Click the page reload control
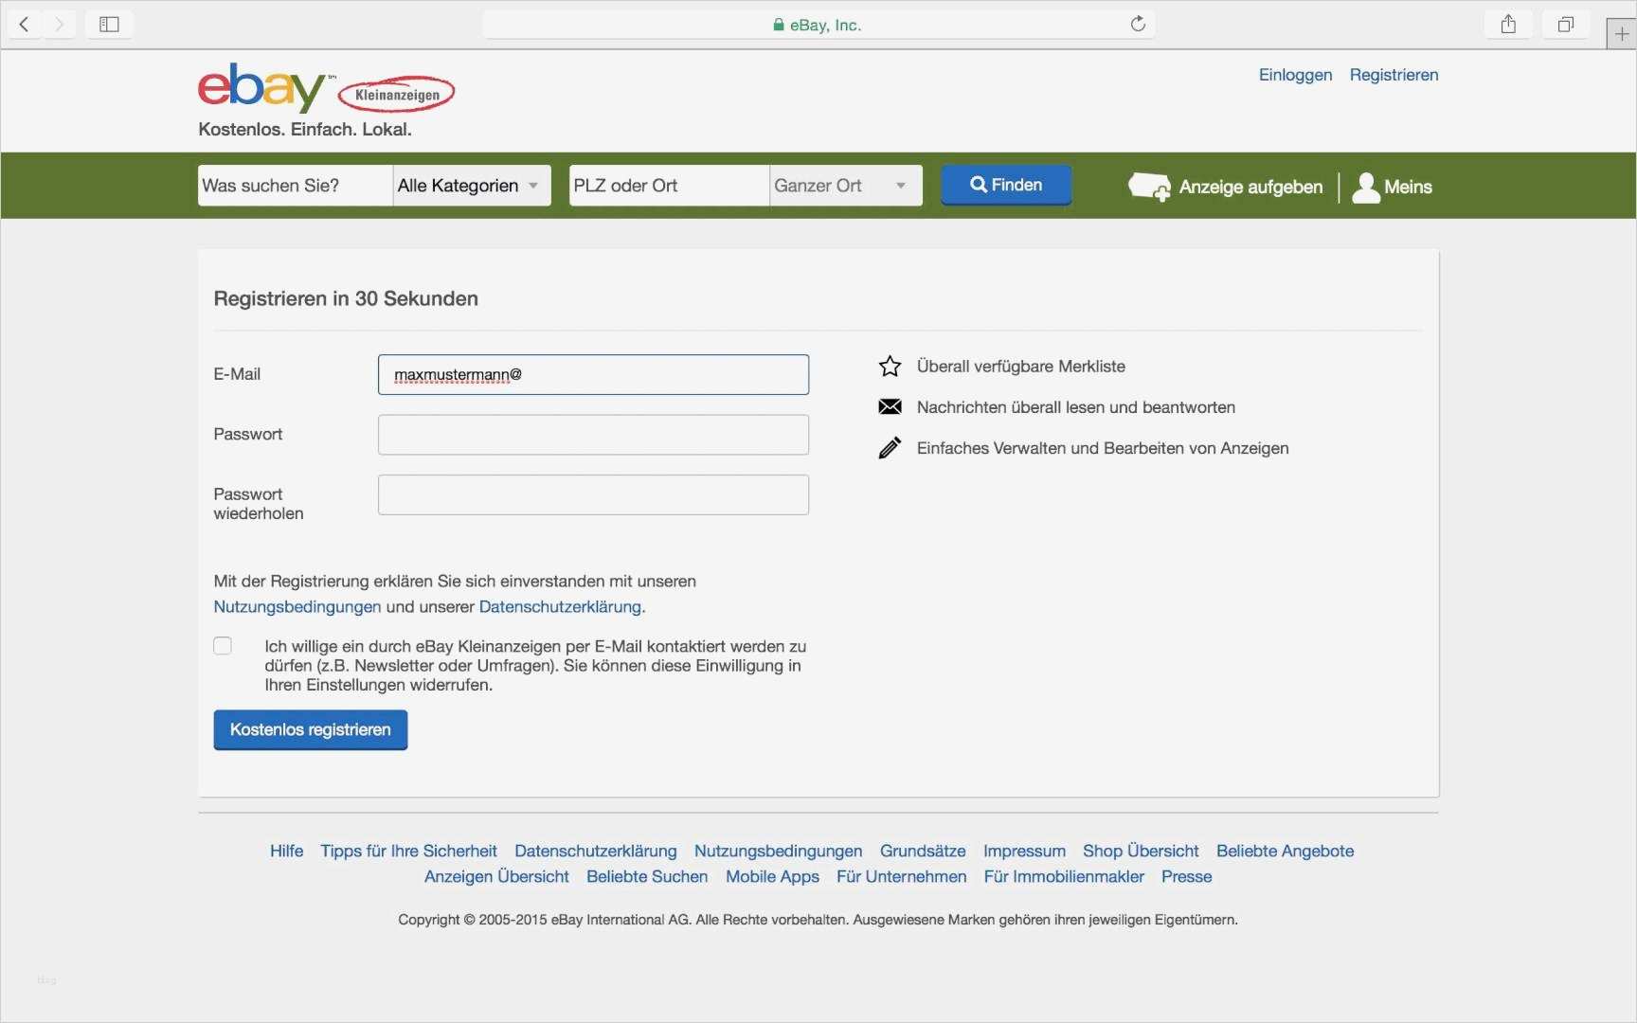1637x1023 pixels. pyautogui.click(x=1138, y=24)
